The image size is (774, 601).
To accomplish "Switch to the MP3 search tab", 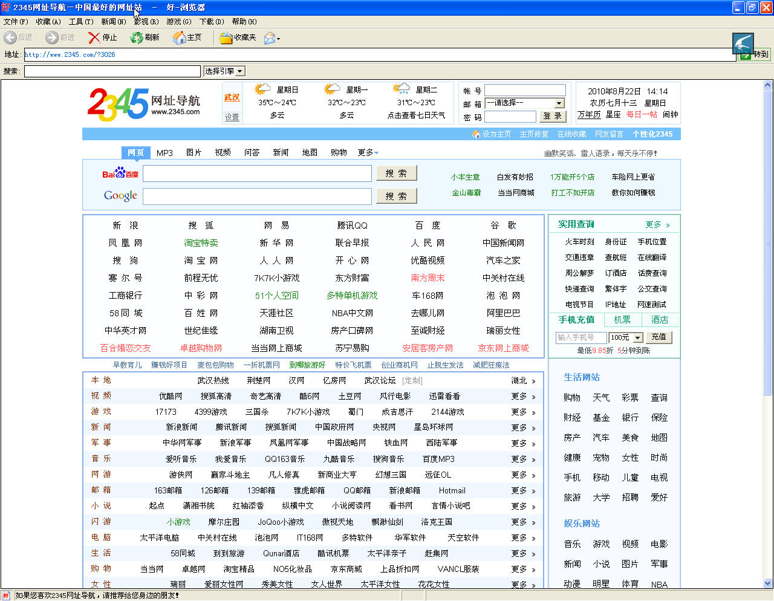I will (164, 153).
